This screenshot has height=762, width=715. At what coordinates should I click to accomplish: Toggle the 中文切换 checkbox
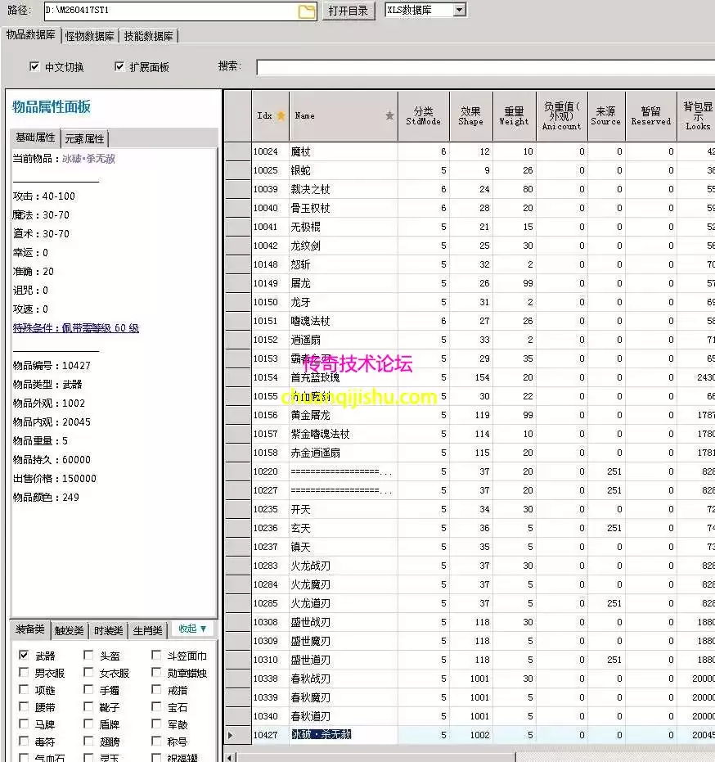[x=34, y=66]
